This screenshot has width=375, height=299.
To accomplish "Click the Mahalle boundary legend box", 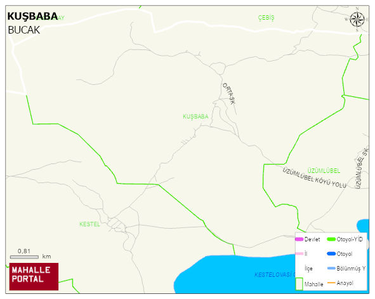I will [299, 284].
